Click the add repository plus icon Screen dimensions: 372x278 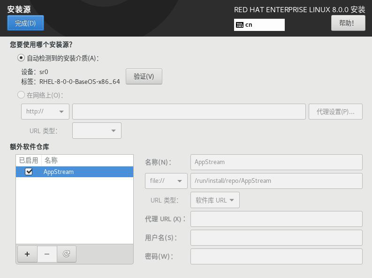coord(27,254)
